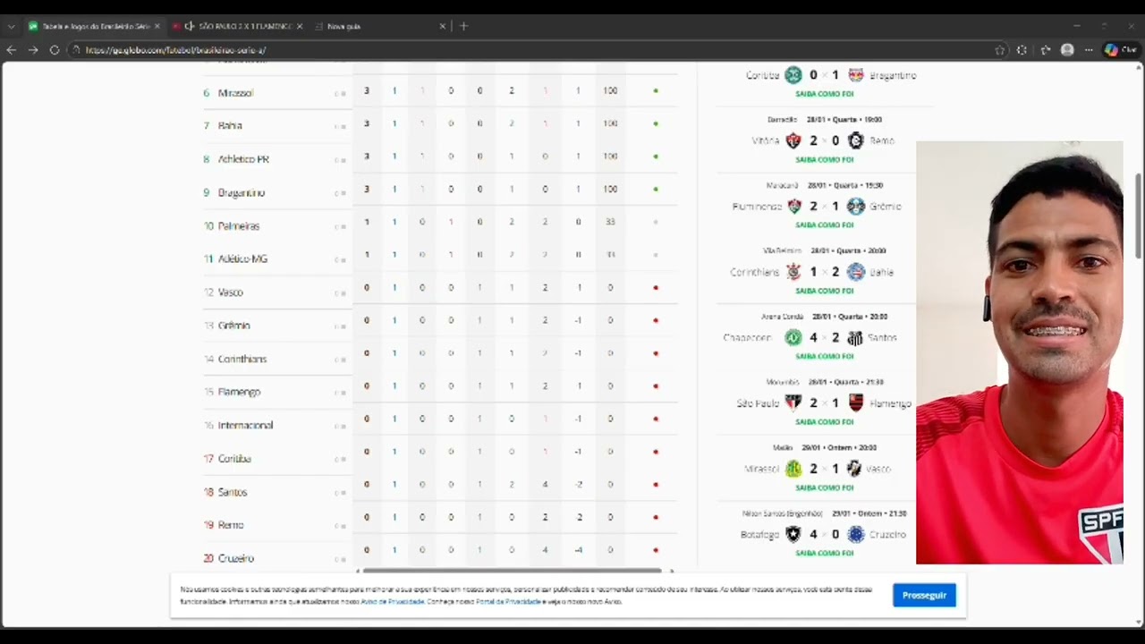
Task: Select Internacional in the standings table
Action: pos(245,426)
